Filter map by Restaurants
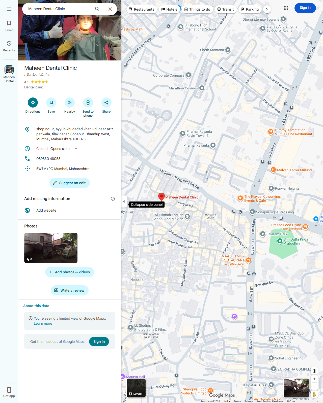323x403 pixels. pyautogui.click(x=142, y=9)
